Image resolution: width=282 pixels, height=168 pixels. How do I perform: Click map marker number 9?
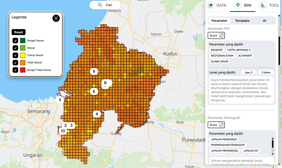[94, 71]
